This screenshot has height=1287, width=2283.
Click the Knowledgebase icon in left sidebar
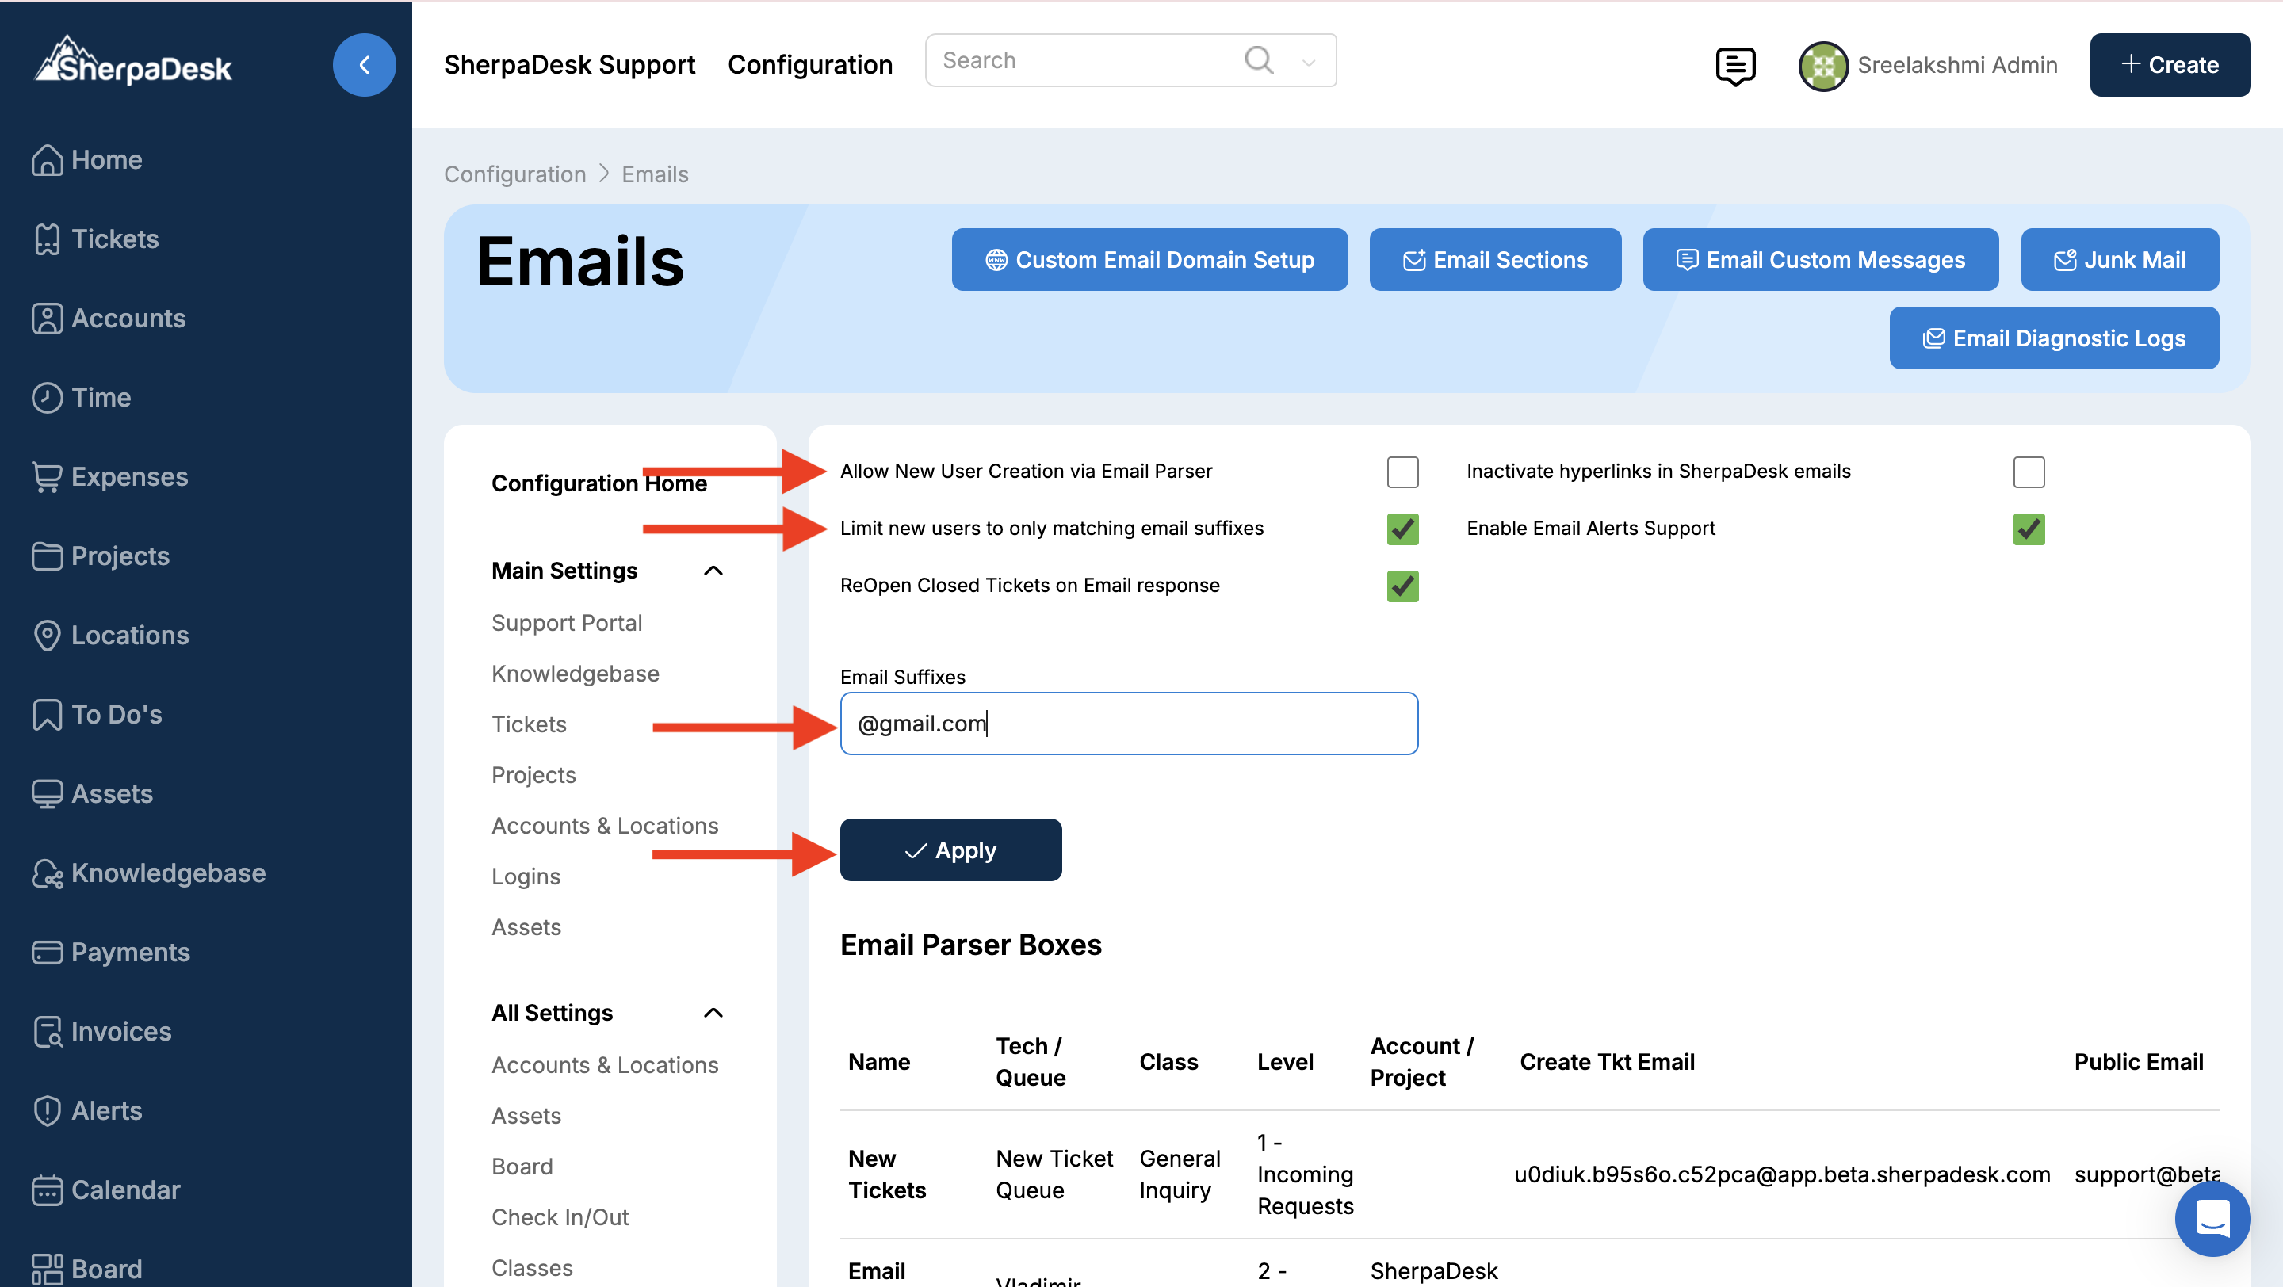click(47, 873)
